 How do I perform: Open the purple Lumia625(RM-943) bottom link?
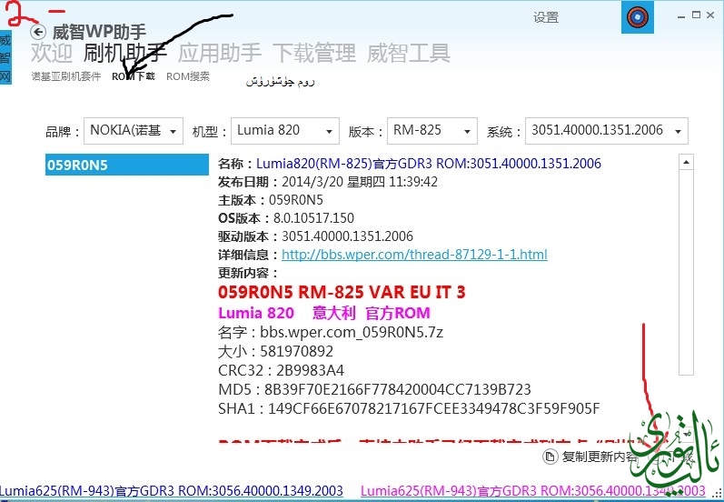533,490
